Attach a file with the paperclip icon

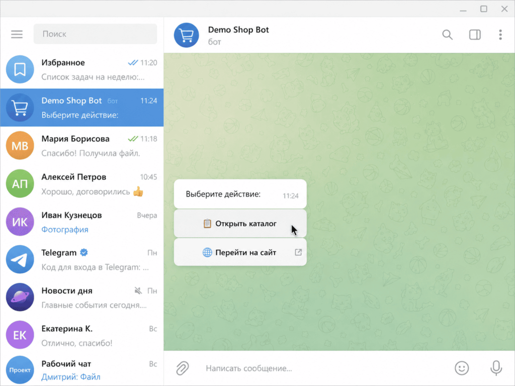click(x=182, y=368)
